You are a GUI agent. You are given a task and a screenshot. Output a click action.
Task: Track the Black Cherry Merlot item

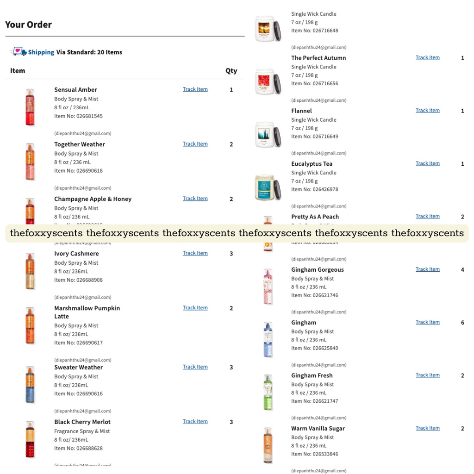[195, 421]
